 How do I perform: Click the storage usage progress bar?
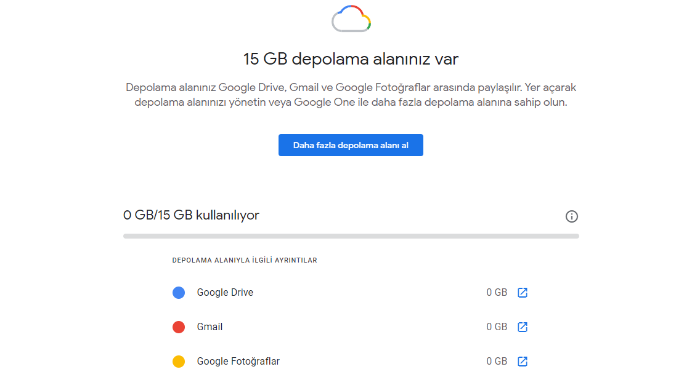click(351, 236)
